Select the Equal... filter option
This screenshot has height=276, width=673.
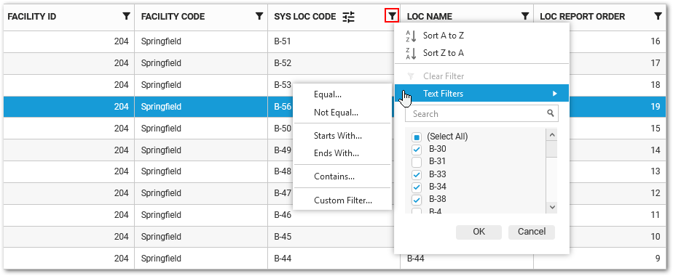pyautogui.click(x=342, y=95)
